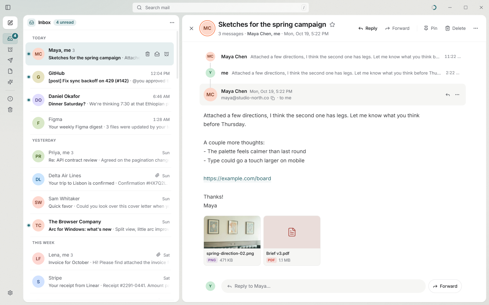The height and width of the screenshot is (305, 489).
Task: Click TC avatar of The Browser Company
Action: pyautogui.click(x=38, y=225)
